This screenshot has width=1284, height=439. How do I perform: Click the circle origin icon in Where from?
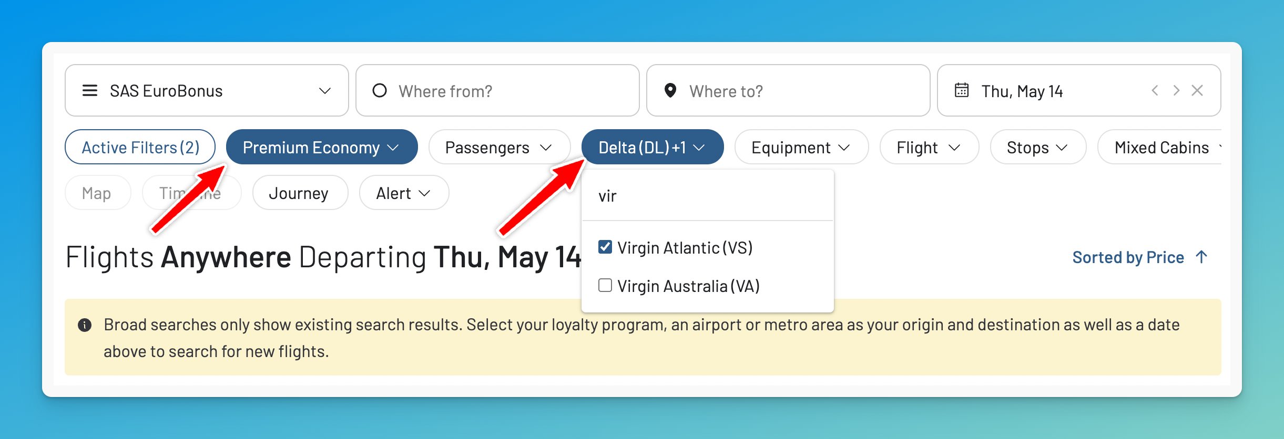click(x=380, y=90)
